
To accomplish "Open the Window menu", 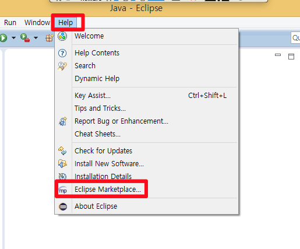I will pos(37,23).
